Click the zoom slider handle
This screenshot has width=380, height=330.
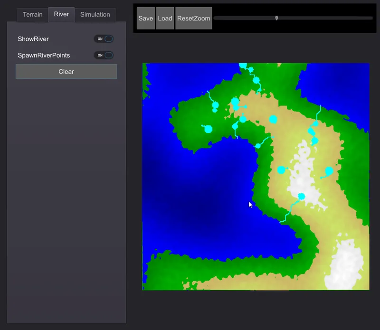click(276, 18)
